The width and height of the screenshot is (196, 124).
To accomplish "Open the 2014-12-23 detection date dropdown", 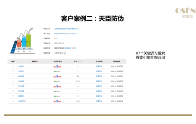I will tap(60, 53).
